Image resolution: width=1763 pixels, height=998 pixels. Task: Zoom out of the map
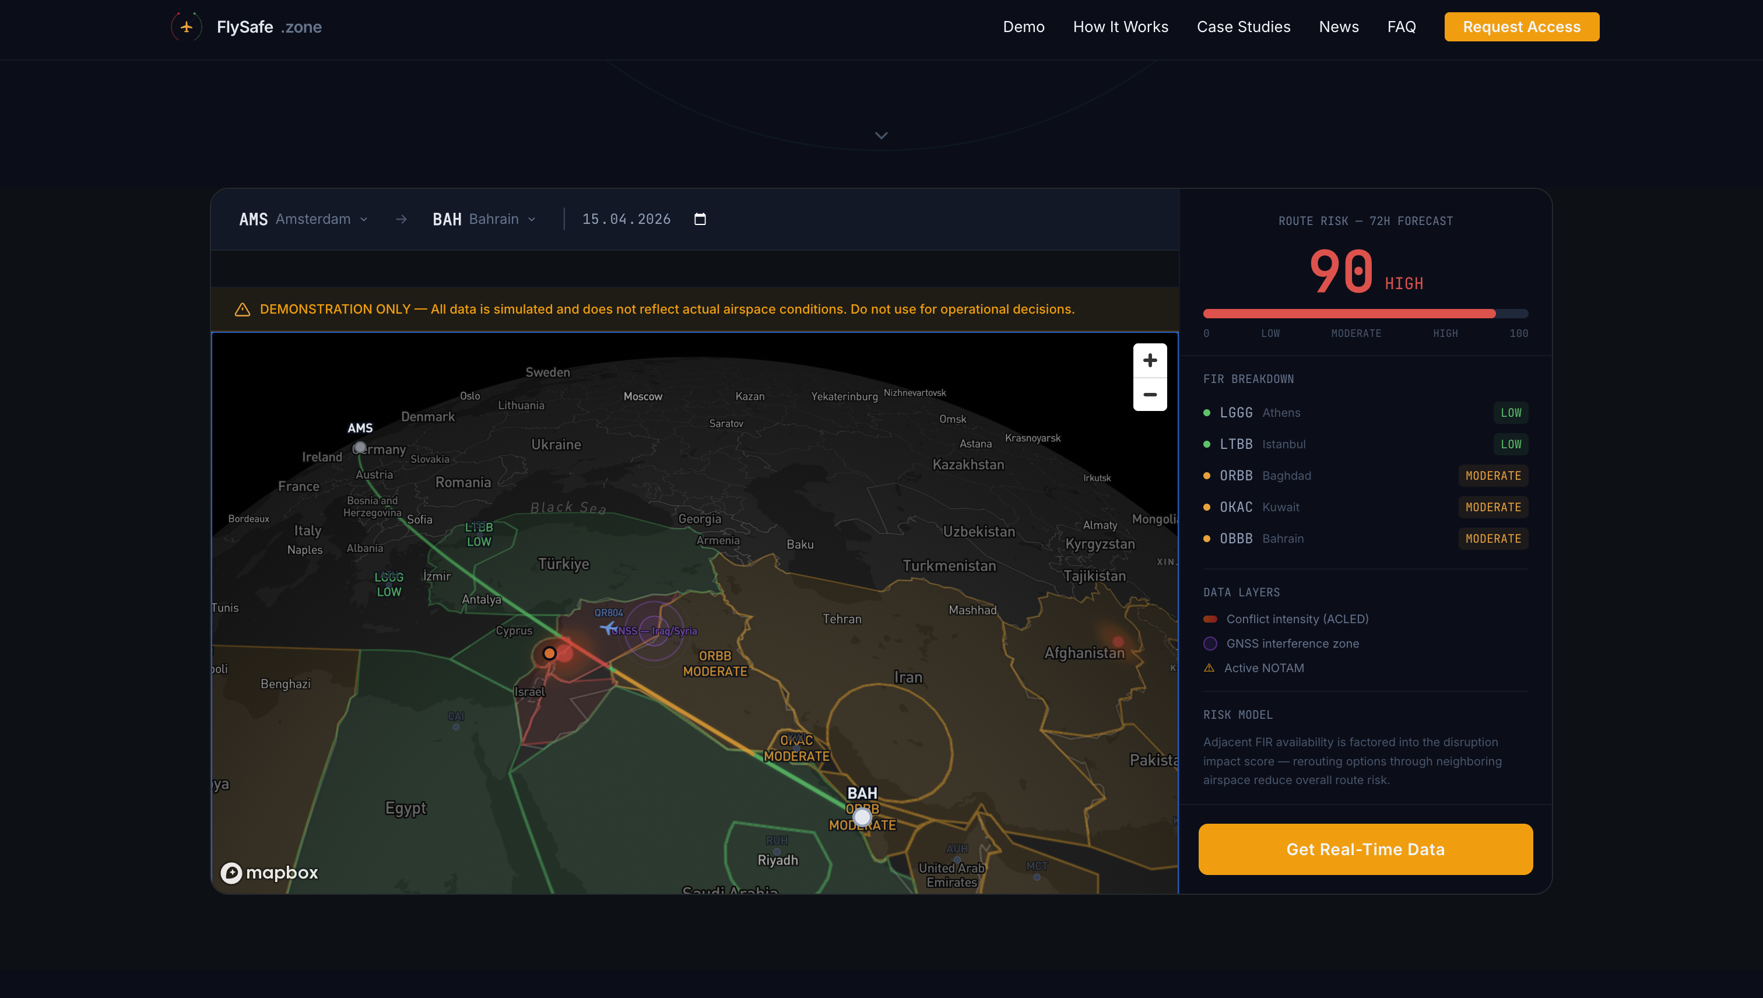tap(1150, 394)
